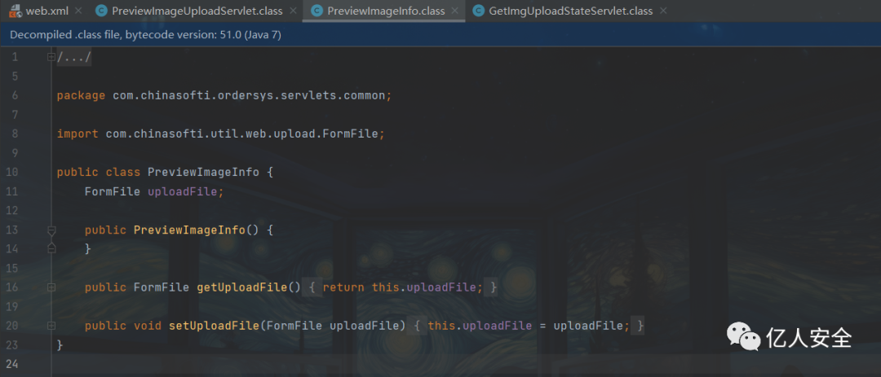Click the FormFile class name in the import statement
Viewport: 881px width, 377px height.
coord(352,134)
